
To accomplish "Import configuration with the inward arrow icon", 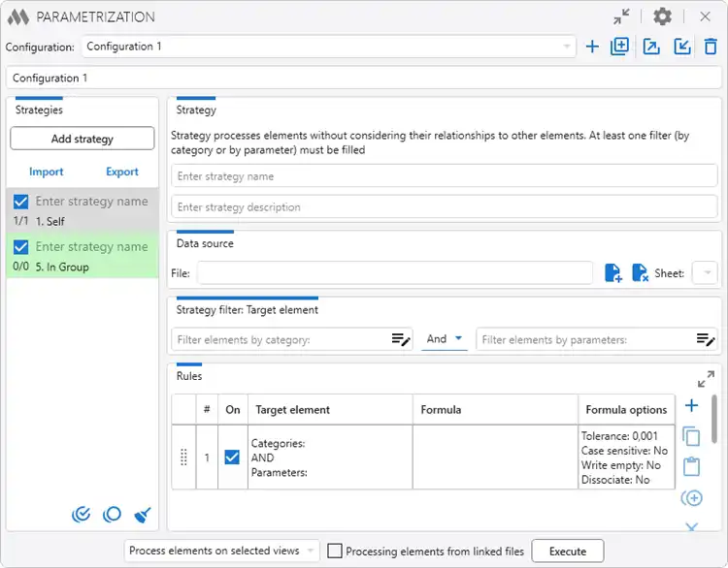I will (x=682, y=47).
